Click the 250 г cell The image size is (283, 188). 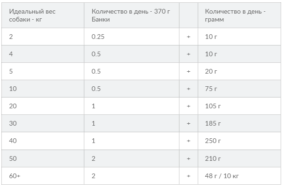click(239, 141)
